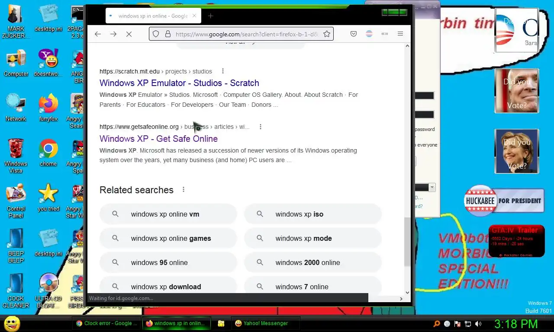Bookmark this page with the star icon
The image size is (554, 332).
327,34
